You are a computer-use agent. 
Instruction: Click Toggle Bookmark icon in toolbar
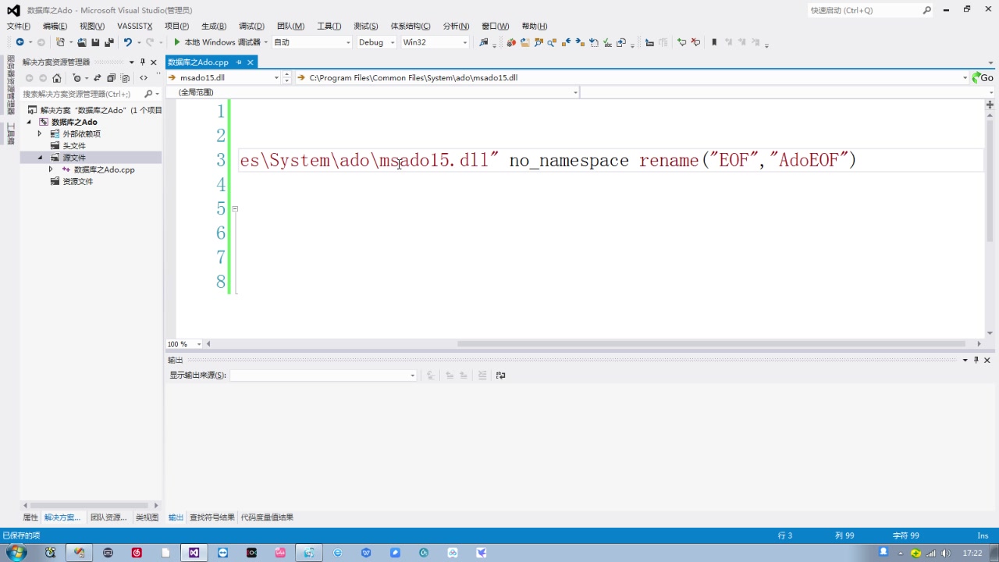point(714,42)
